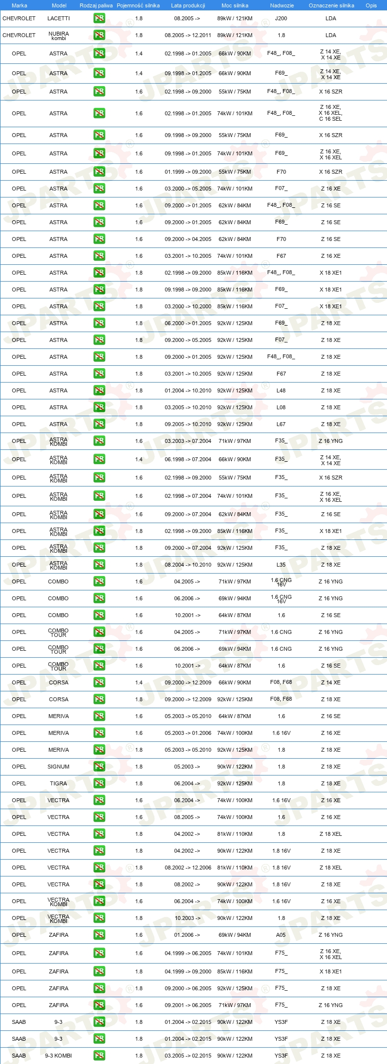Click the fuel icon in the Astra F70 Z 16 SE row
This screenshot has width=387, height=1064.
coord(99,239)
